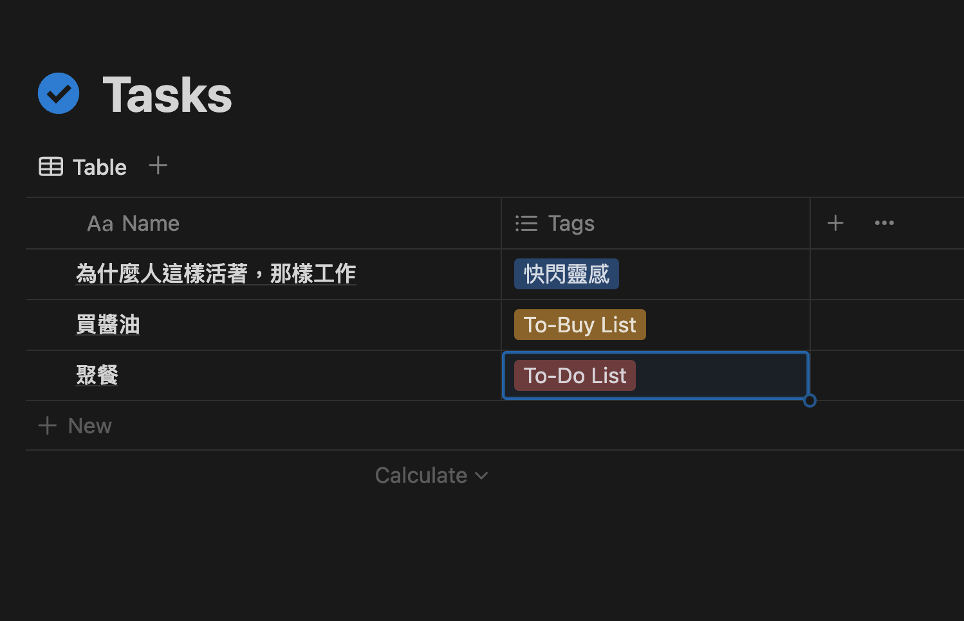This screenshot has height=621, width=964.
Task: Open the Name column header menu
Action: point(151,224)
